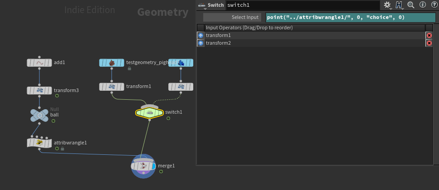Click the H icon in parameter header
This screenshot has width=439, height=190.
coord(399,5)
